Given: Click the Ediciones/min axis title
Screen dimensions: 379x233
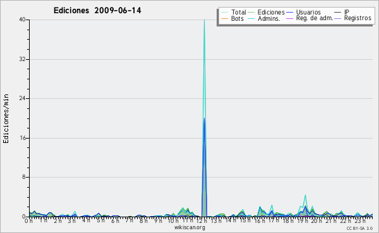Looking at the screenshot, I should pos(6,119).
